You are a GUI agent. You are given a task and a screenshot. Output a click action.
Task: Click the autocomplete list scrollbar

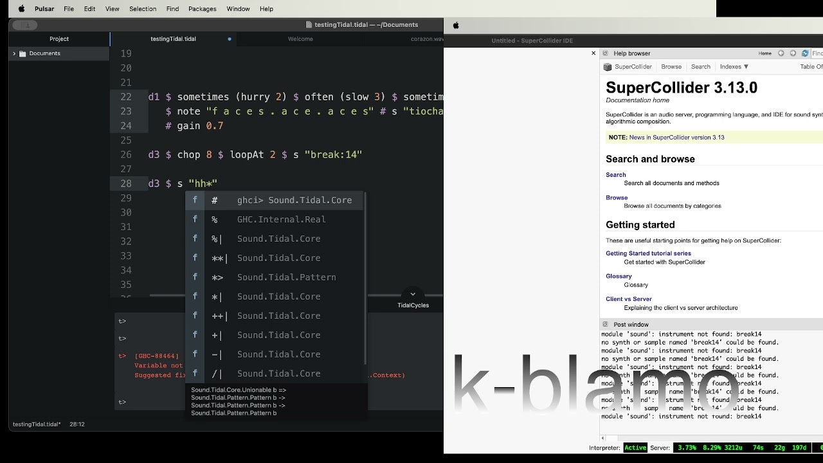coord(365,278)
